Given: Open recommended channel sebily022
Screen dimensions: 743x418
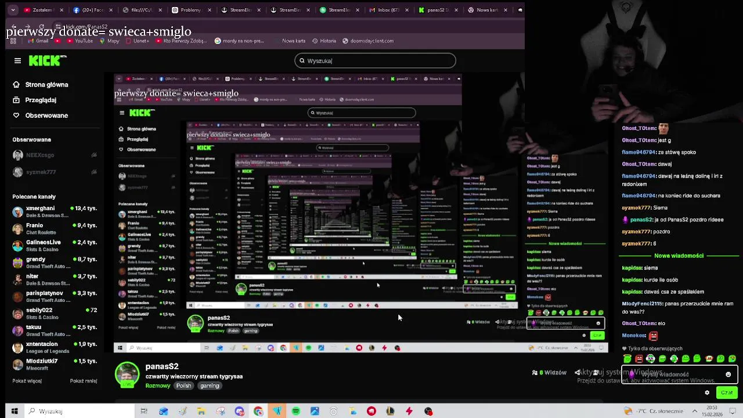Looking at the screenshot, I should tap(55, 313).
